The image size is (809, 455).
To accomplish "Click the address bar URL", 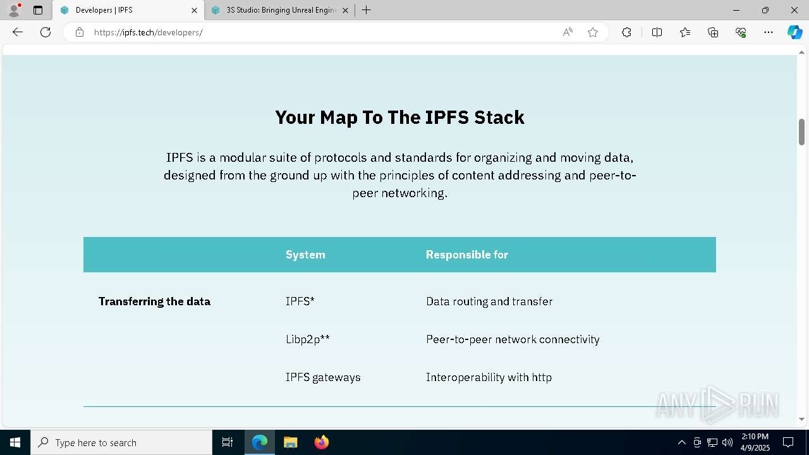I will [148, 32].
